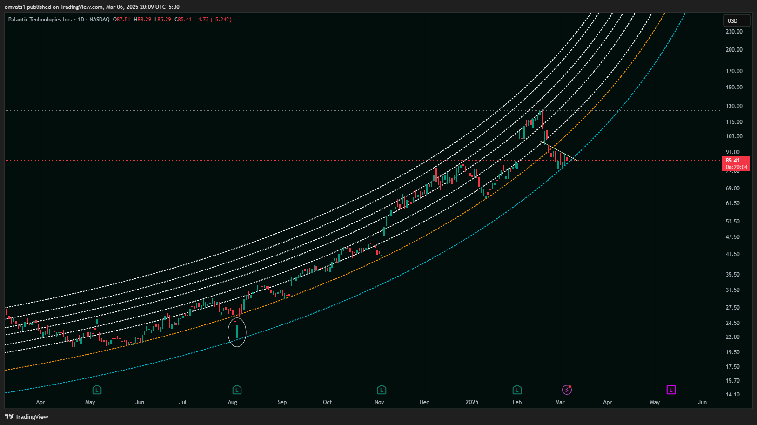Click the 91.00 price axis label
757x425 pixels.
[733, 152]
